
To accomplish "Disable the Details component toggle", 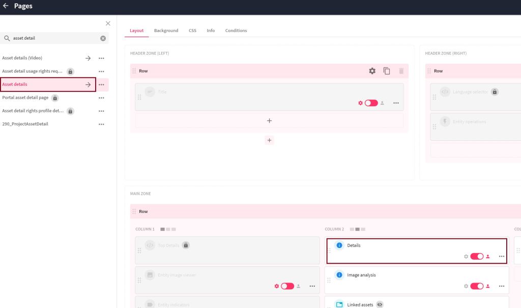I will [477, 257].
